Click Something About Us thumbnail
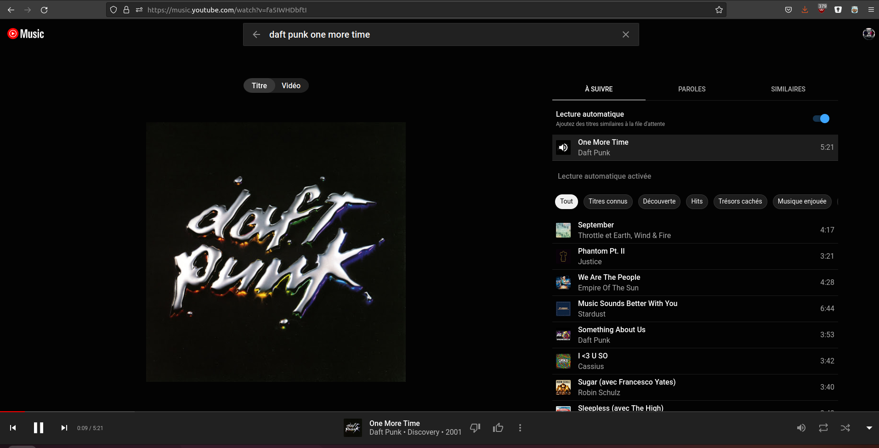The height and width of the screenshot is (448, 879). pyautogui.click(x=563, y=335)
